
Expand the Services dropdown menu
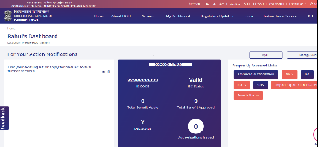(x=150, y=16)
